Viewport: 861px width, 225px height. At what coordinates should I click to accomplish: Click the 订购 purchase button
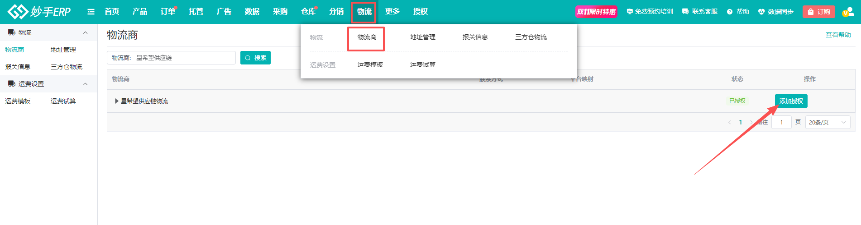818,12
